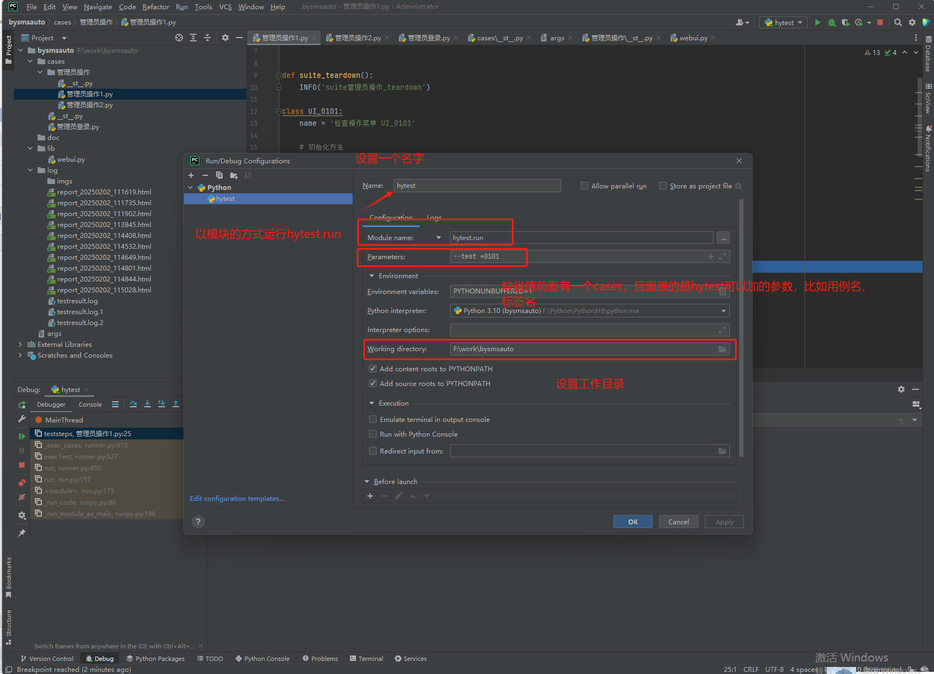Click Parameters field with --test *0101
This screenshot has height=674, width=934.
590,256
